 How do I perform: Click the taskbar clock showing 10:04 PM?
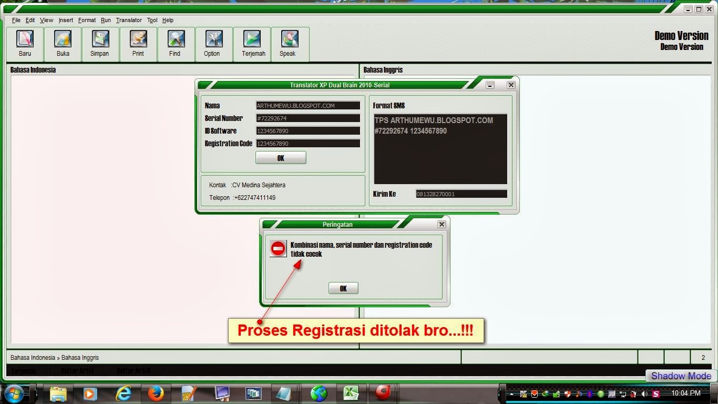click(686, 393)
